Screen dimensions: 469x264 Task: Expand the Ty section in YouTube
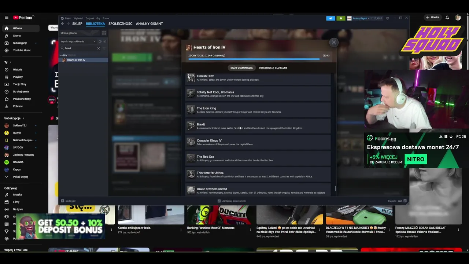pos(8,62)
